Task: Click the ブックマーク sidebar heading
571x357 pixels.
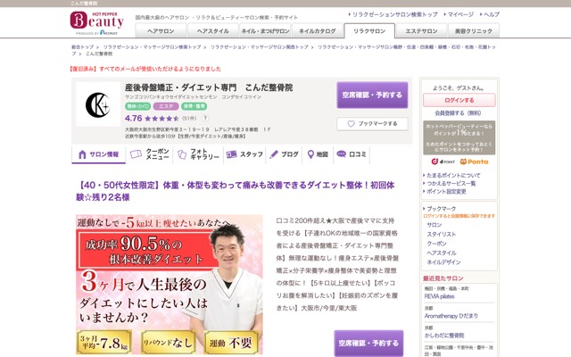Action: click(441, 209)
